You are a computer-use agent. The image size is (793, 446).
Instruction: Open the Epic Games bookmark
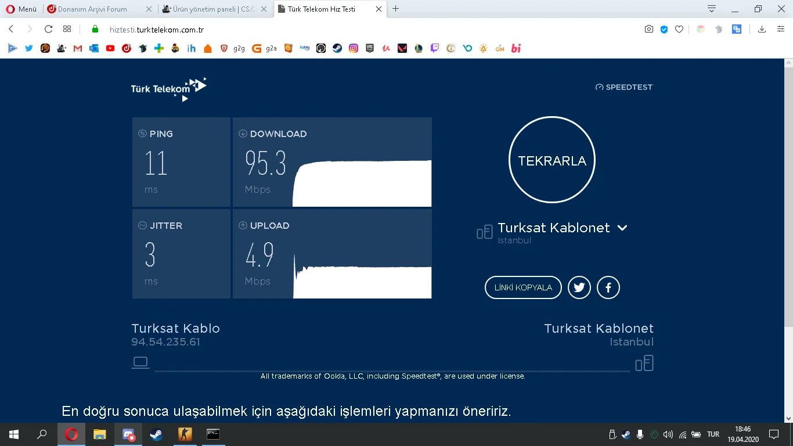click(369, 48)
